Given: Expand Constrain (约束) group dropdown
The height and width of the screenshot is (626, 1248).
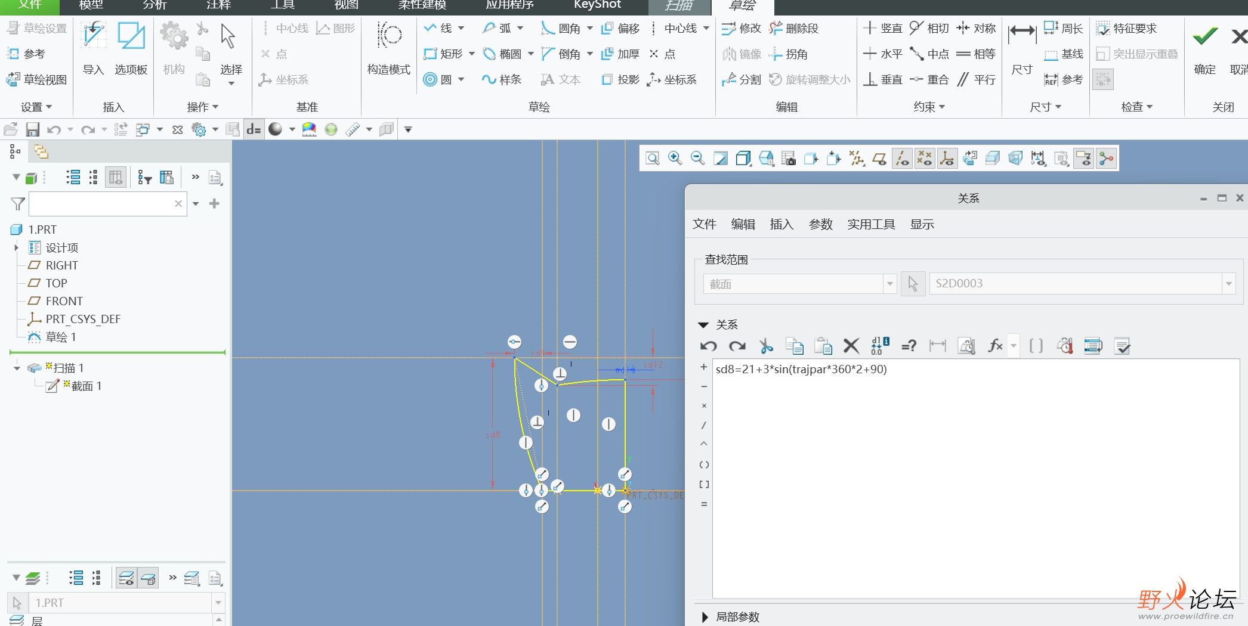Looking at the screenshot, I should coord(929,107).
